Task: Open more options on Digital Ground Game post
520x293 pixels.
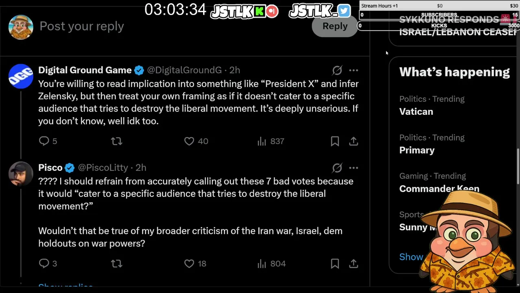Action: (x=353, y=70)
